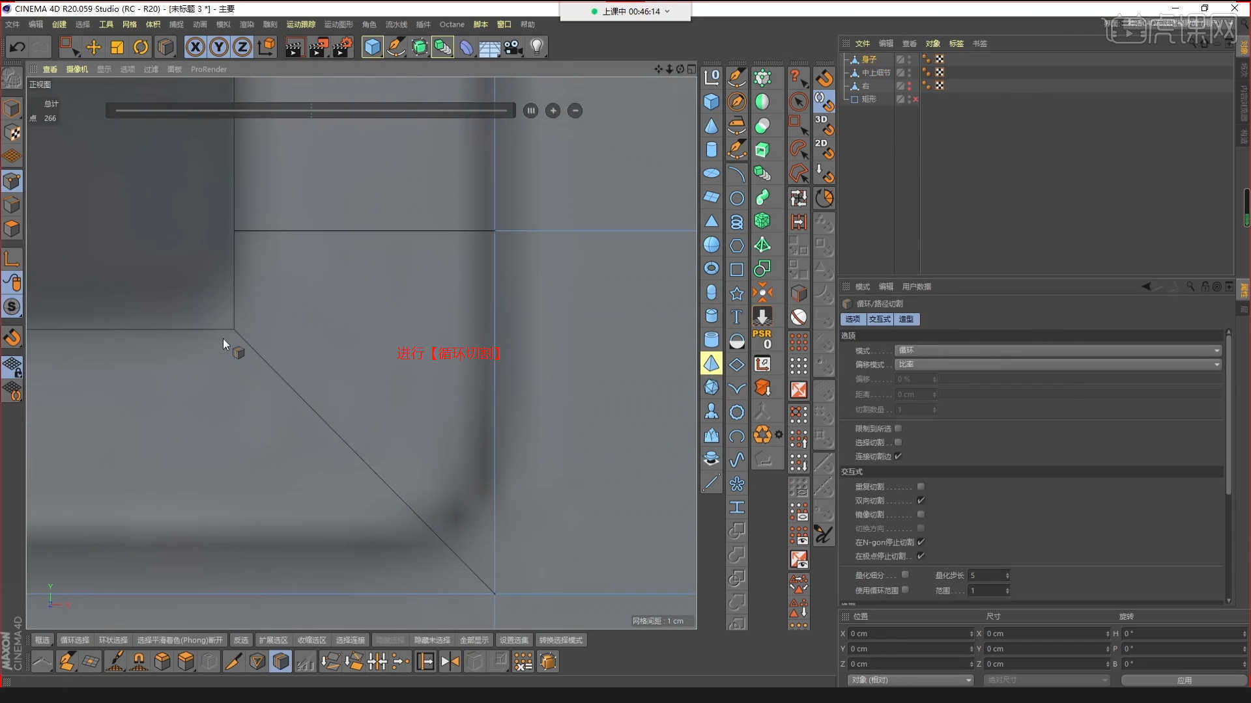Click the Mirror tool icon in bottom toolbar
This screenshot has width=1251, height=703.
450,662
